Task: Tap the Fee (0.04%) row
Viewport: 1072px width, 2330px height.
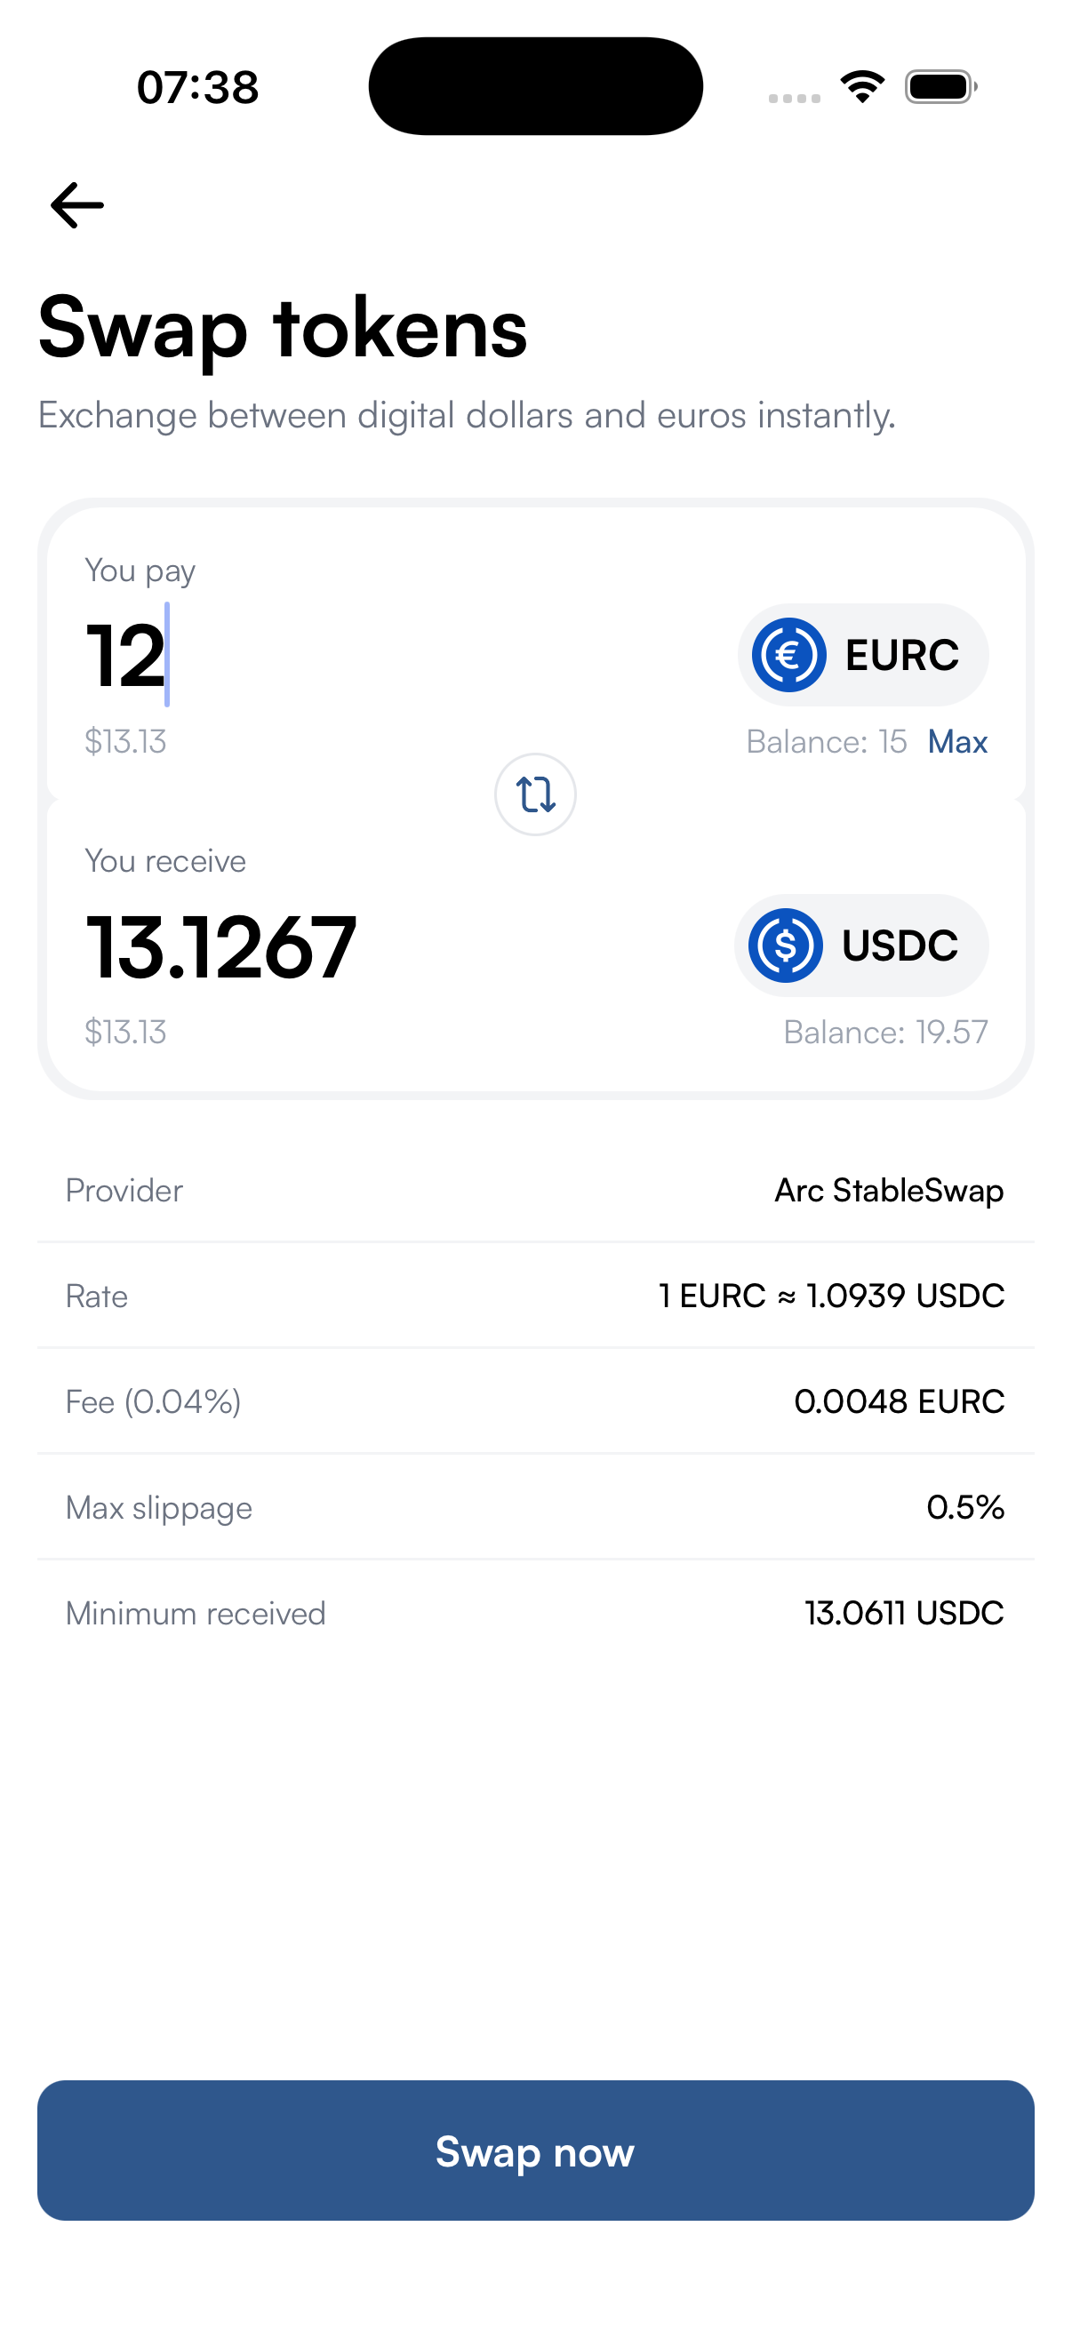Action: [x=535, y=1401]
